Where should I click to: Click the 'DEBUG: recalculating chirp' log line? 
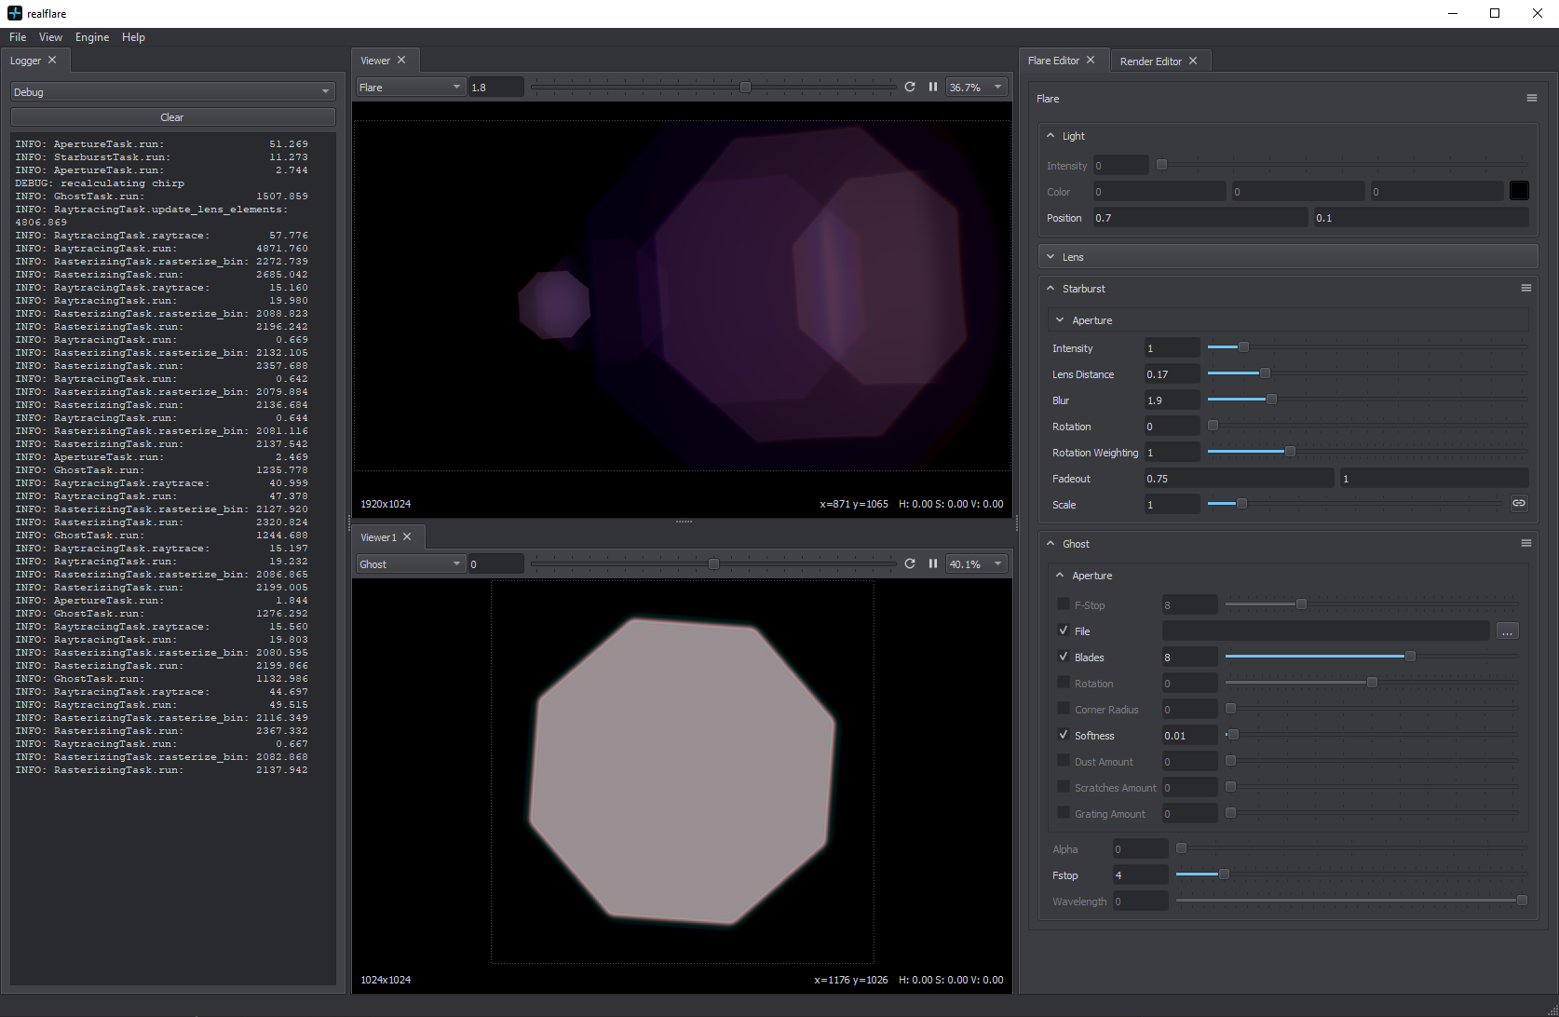pos(100,183)
